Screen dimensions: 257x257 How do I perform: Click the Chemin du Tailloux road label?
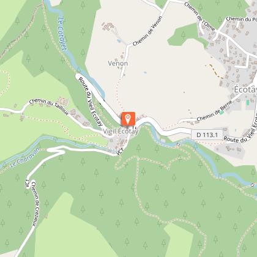click(49, 106)
